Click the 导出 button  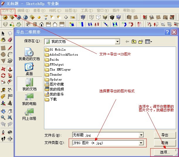point(165,135)
